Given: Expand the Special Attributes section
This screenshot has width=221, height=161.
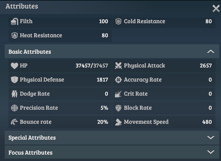Looking at the screenshot, I should tap(210, 138).
